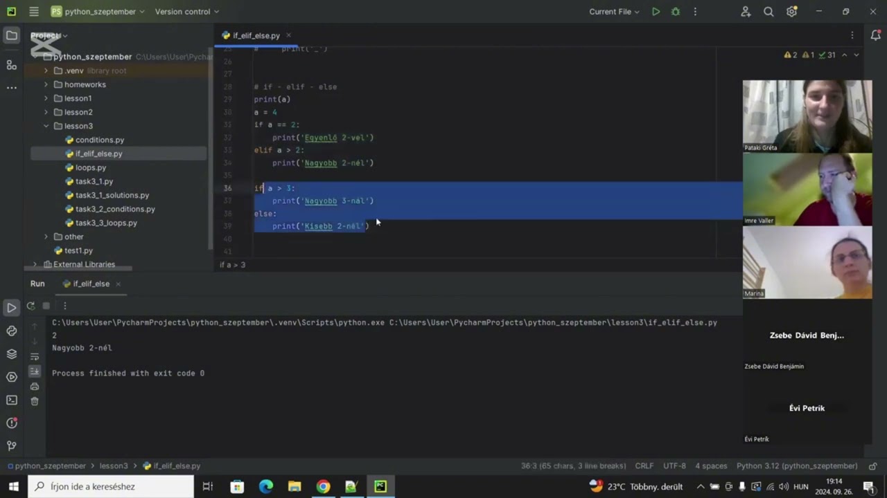Open the Version control dropdown

[186, 12]
